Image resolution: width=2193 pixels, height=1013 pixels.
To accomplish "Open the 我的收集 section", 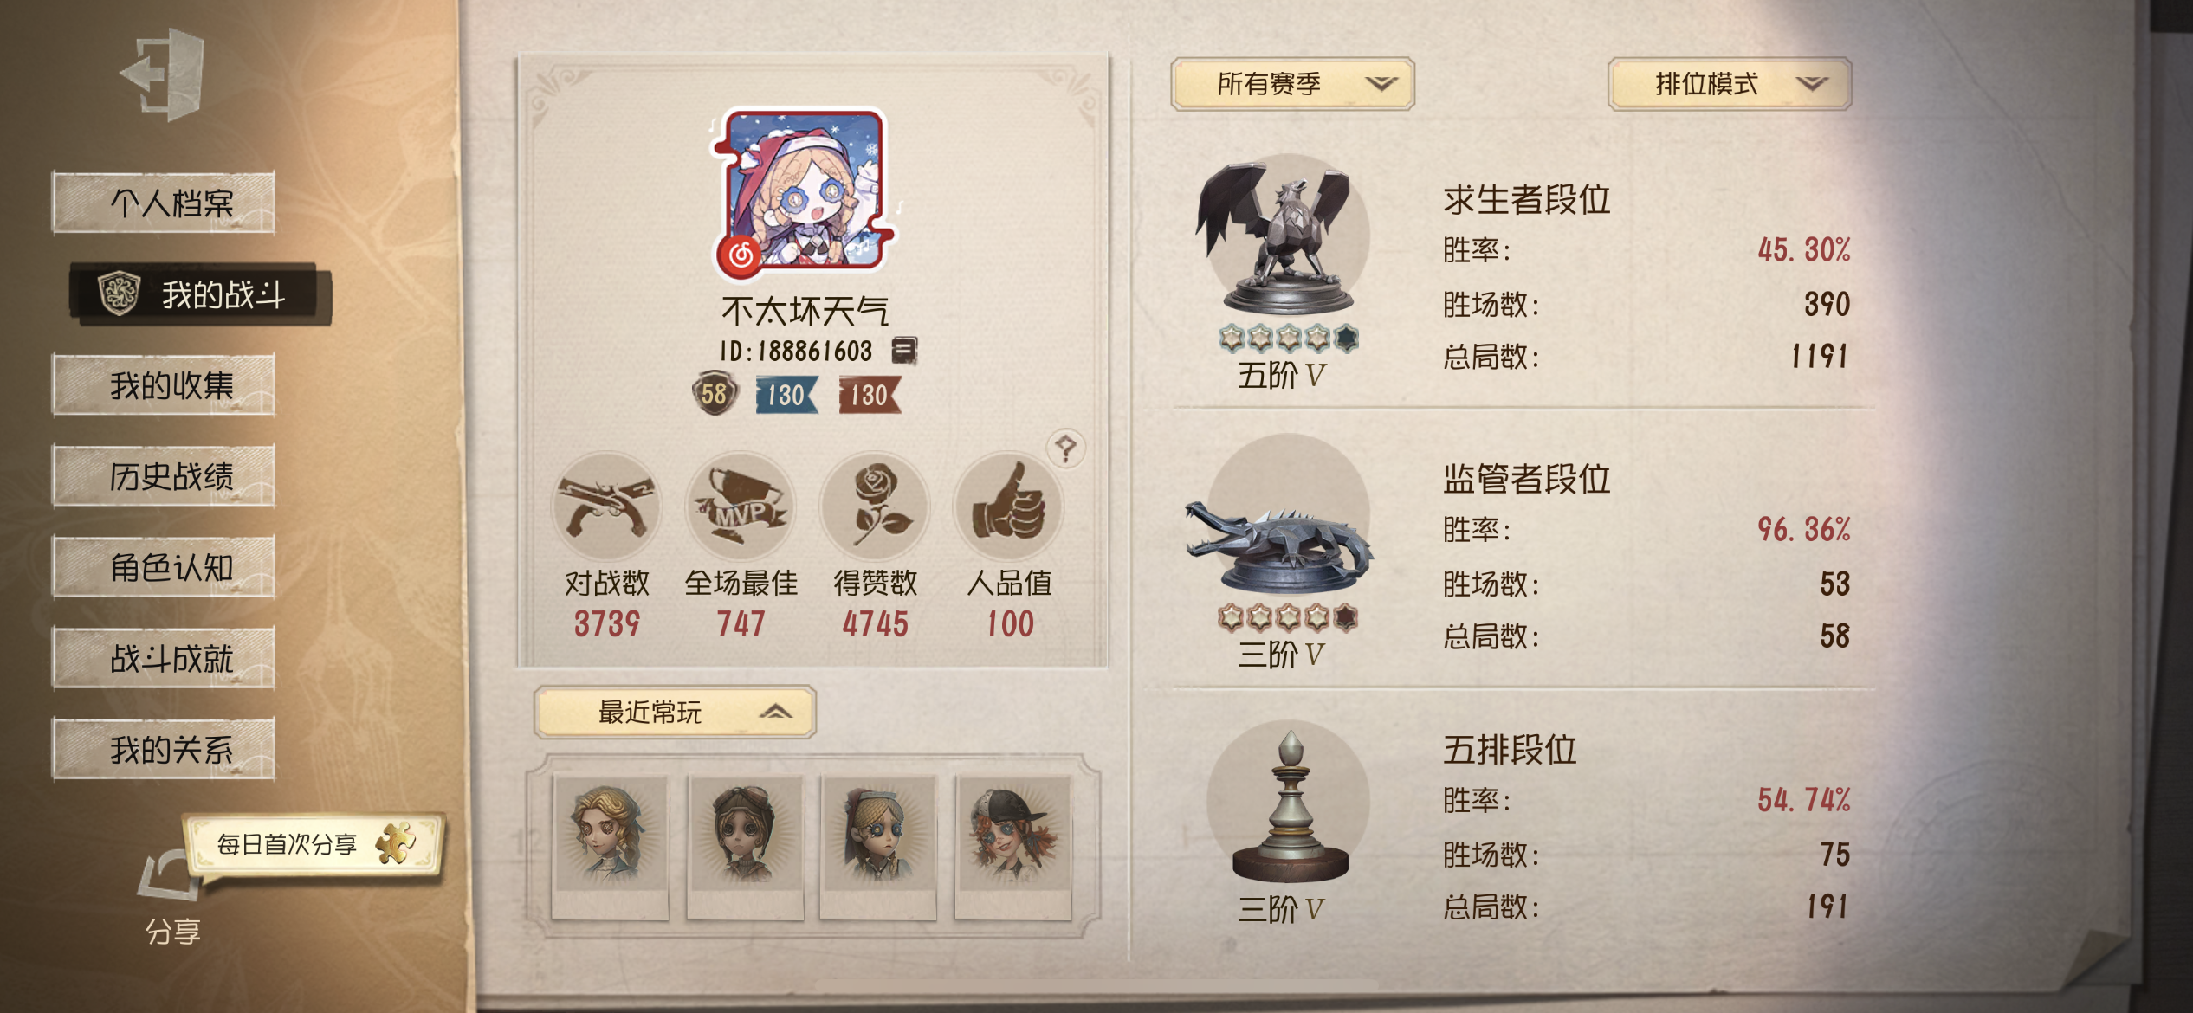I will point(164,385).
